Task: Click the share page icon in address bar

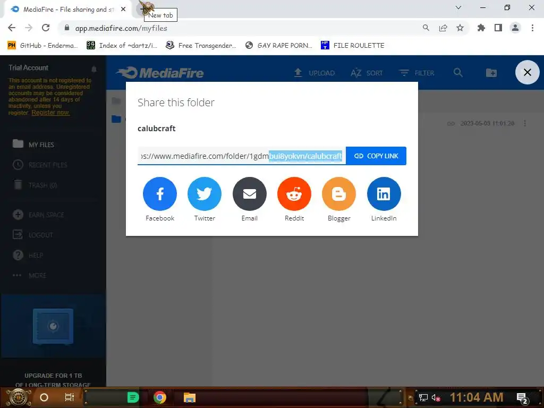Action: coord(443,28)
